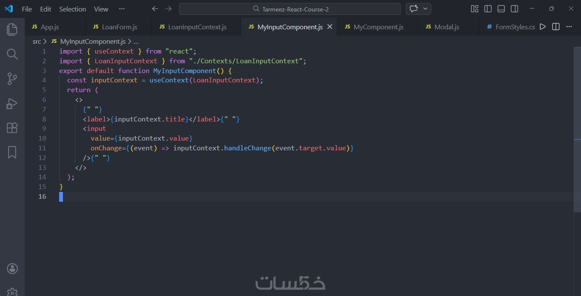Open Run and Debug view
This screenshot has height=296, width=581.
pos(12,103)
